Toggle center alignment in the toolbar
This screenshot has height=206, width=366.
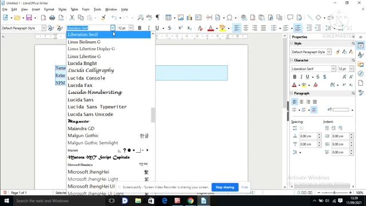point(245,28)
